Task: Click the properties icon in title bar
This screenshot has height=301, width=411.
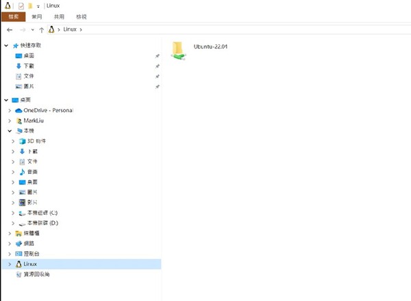Action: [21, 5]
